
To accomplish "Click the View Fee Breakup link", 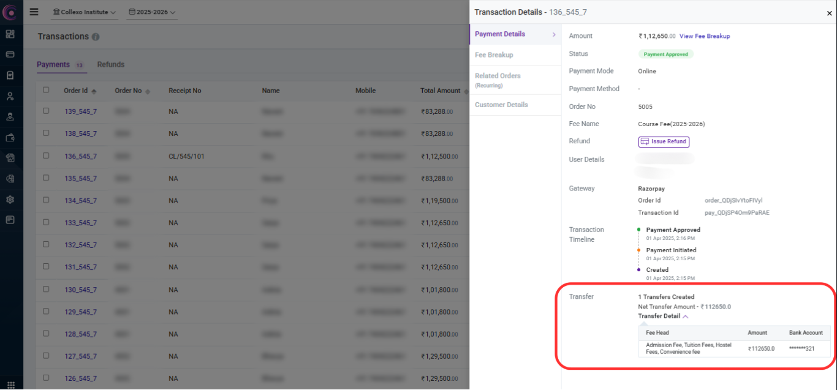I will (x=705, y=36).
